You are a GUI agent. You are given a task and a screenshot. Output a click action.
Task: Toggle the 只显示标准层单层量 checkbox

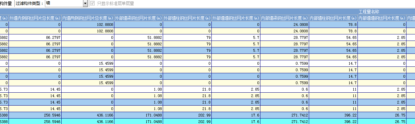(92, 3)
